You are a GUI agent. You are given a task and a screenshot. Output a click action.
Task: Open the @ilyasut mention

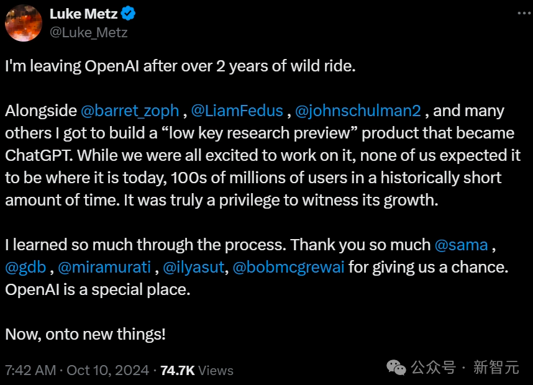(x=194, y=268)
